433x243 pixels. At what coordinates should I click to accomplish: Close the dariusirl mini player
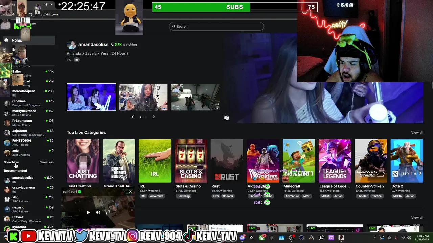(x=130, y=192)
